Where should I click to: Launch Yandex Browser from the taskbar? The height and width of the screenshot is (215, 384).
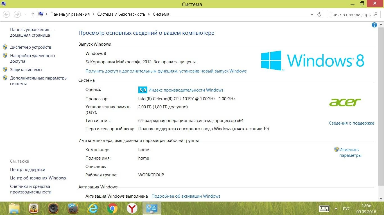[132, 208]
